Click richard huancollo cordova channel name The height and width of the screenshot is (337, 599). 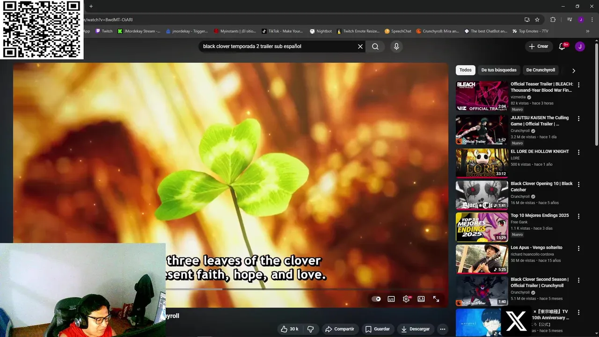(532, 254)
